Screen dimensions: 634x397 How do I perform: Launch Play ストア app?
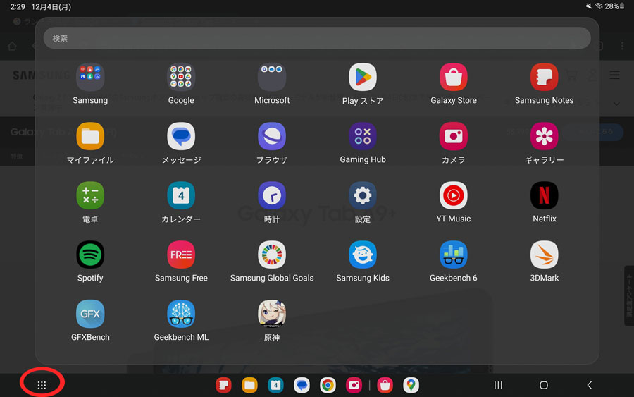(x=363, y=77)
